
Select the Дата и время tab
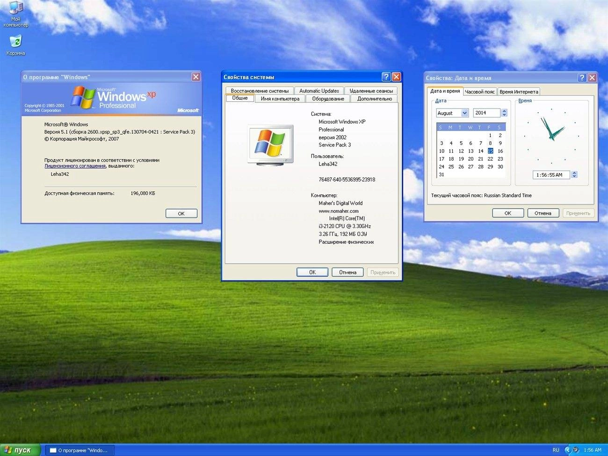click(445, 91)
